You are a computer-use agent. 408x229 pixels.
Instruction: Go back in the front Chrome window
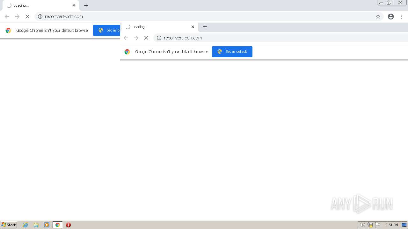(x=126, y=38)
